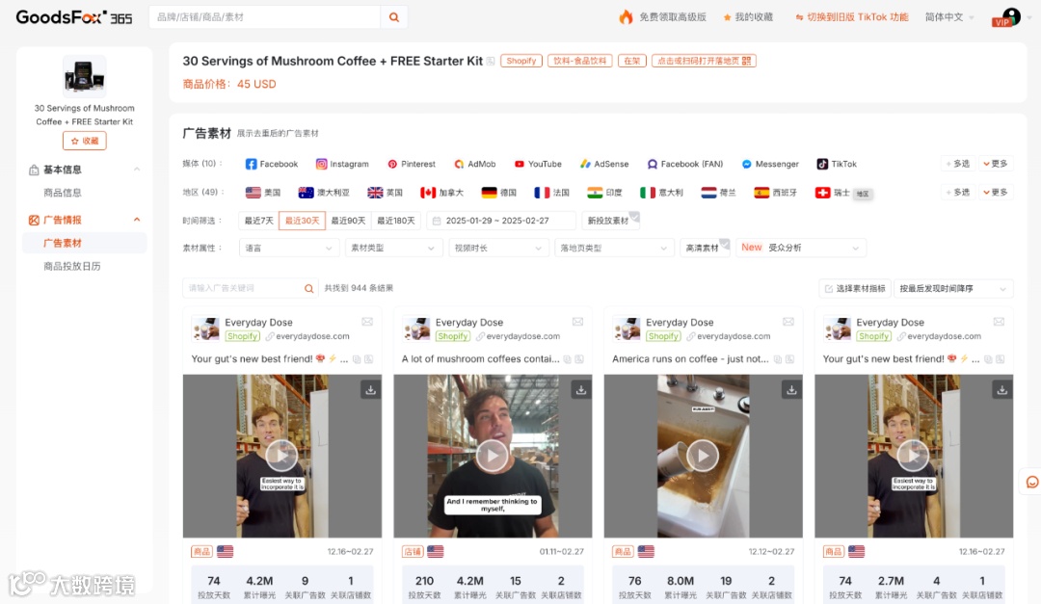Toggle the 高清素材 filter checkbox
Image resolution: width=1041 pixels, height=604 pixels.
pos(705,248)
